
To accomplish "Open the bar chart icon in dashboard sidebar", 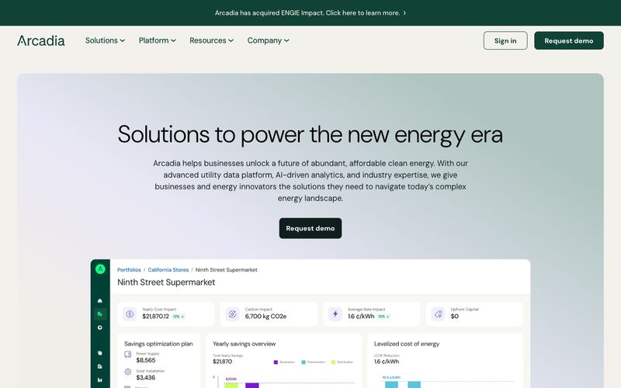I will 100,379.
